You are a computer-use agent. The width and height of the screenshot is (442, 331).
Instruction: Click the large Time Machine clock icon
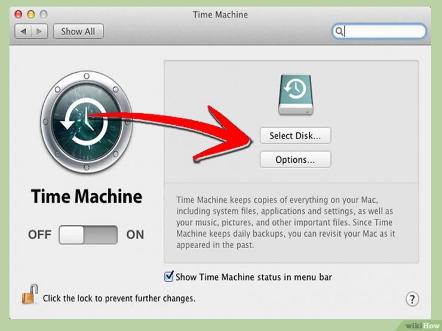click(86, 122)
